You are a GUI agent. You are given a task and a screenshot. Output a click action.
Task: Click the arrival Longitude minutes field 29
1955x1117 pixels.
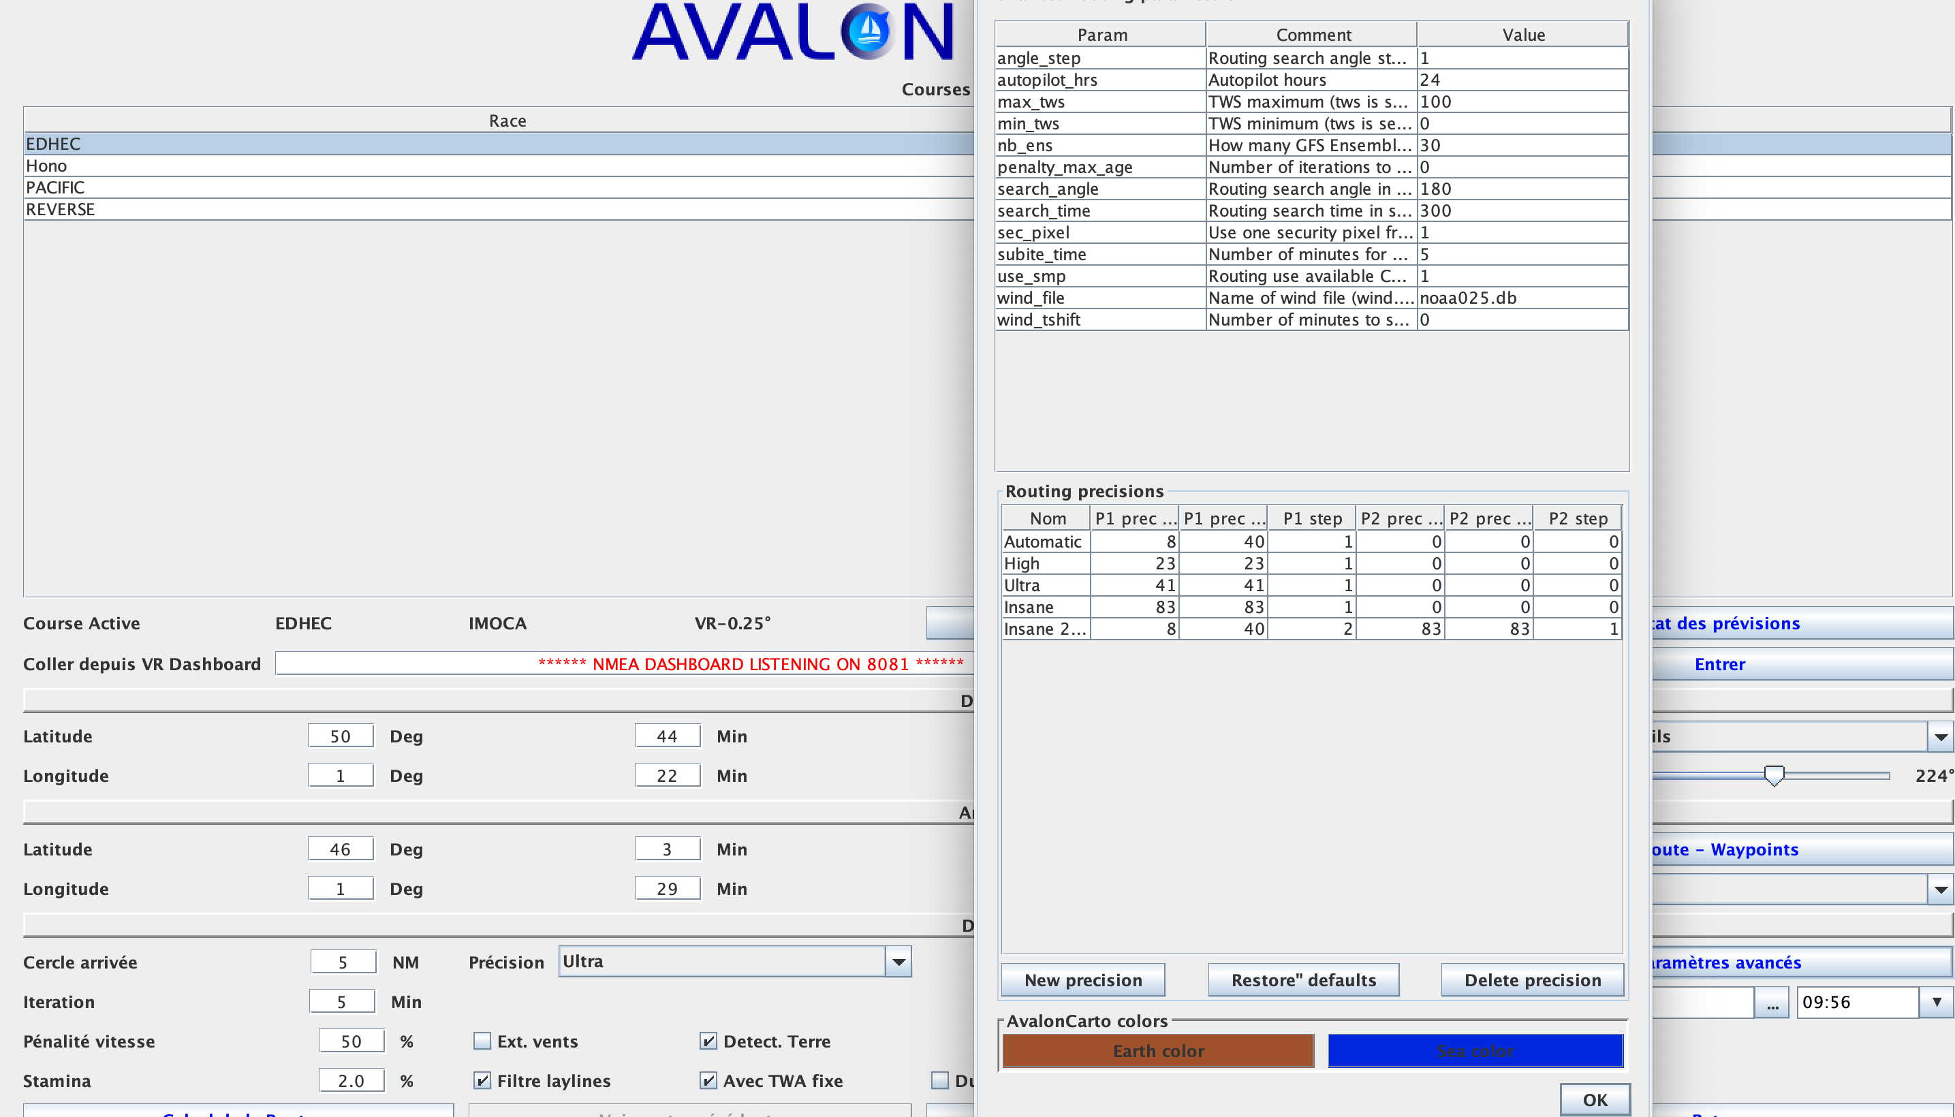coord(668,888)
